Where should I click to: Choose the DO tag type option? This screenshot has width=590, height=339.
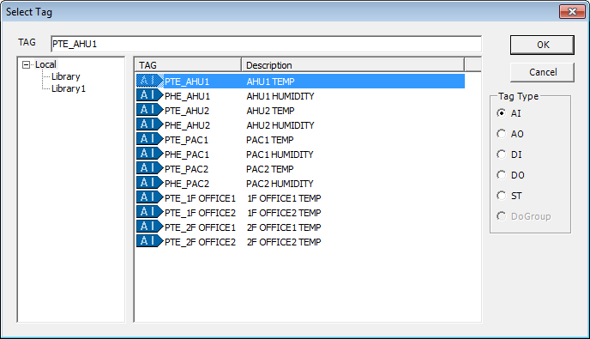point(501,175)
